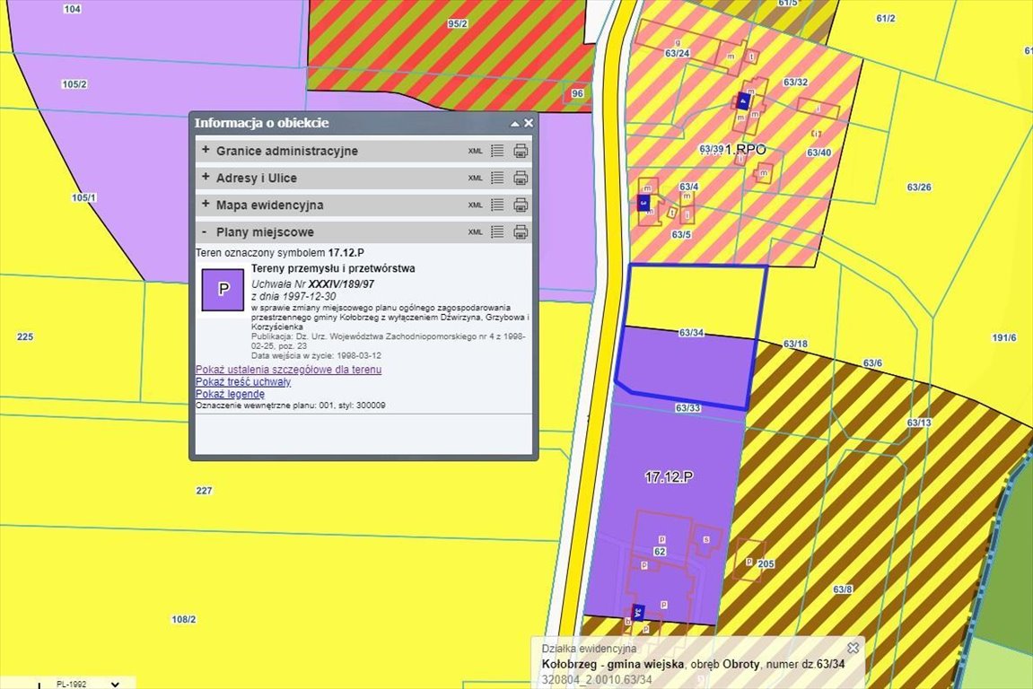This screenshot has width=1033, height=689.
Task: Collapse the Informacja o obiekcie panel
Action: 515,124
